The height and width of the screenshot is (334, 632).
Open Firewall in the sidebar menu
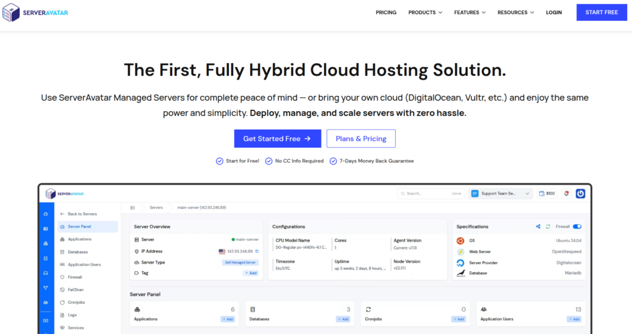[71, 277]
